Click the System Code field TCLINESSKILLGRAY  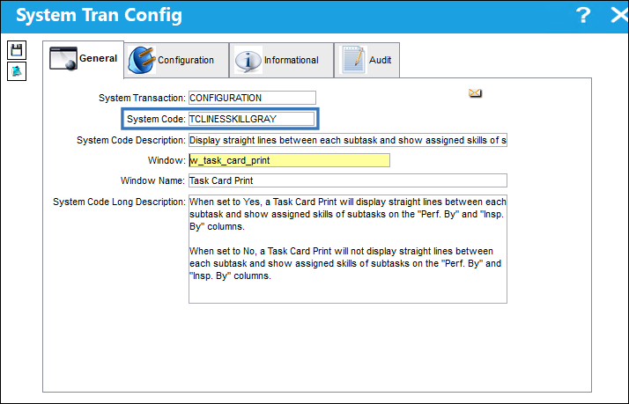tap(252, 119)
